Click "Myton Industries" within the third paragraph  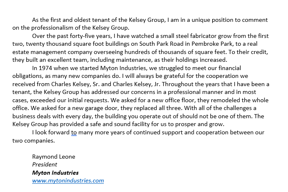click(124, 68)
